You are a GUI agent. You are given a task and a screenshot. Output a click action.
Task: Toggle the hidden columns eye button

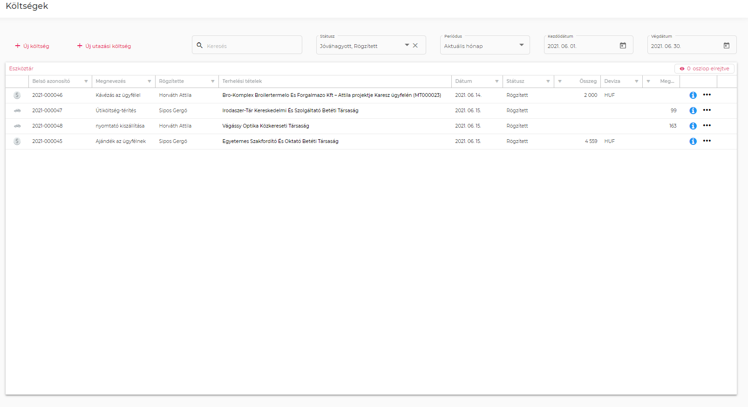pos(705,68)
